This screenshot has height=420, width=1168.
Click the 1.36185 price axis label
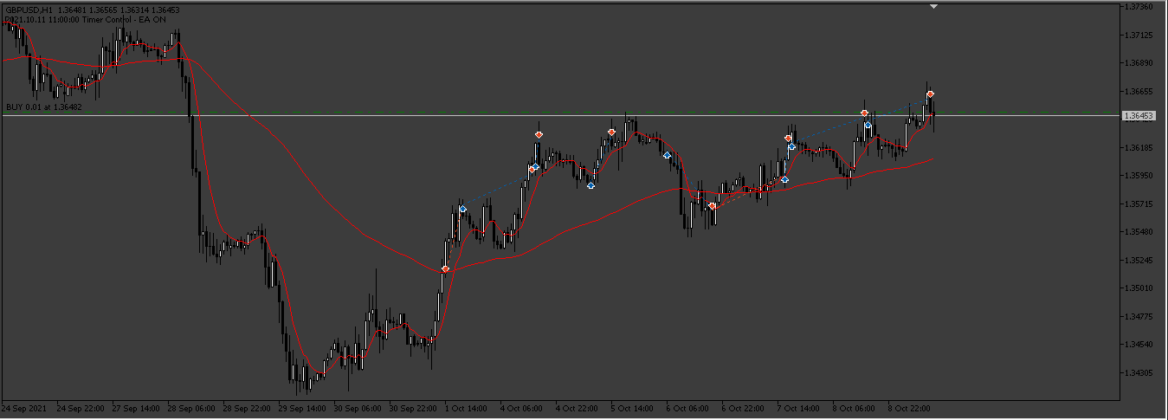click(x=1139, y=147)
